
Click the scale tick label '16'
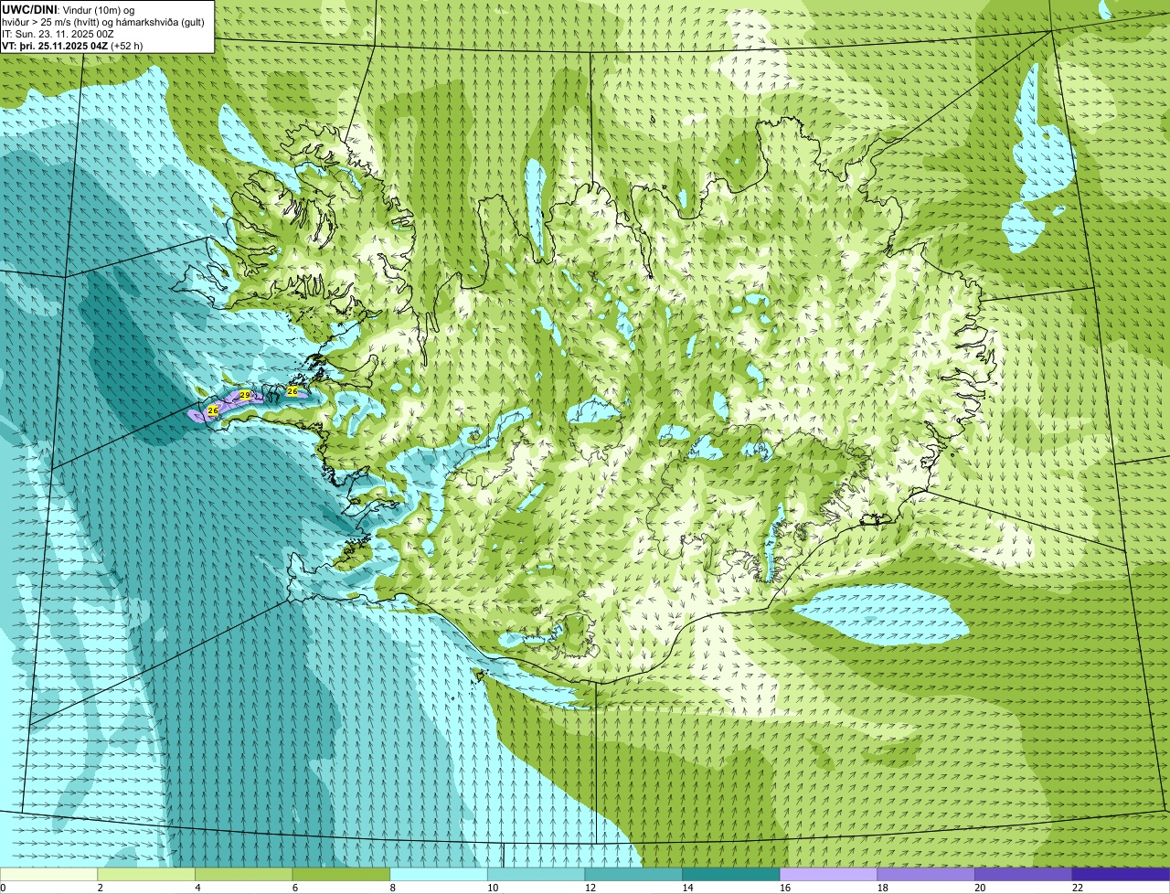coord(785,888)
